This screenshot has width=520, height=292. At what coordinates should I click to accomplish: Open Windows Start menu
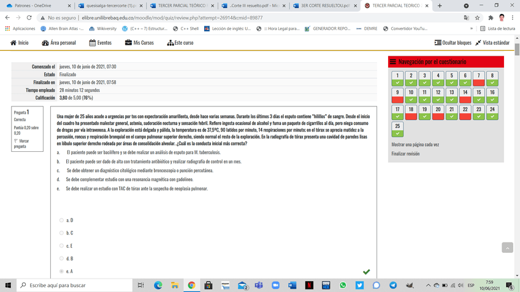coord(8,285)
